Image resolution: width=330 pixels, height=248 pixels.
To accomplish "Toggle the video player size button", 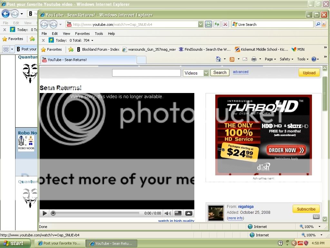I will [x=178, y=213].
